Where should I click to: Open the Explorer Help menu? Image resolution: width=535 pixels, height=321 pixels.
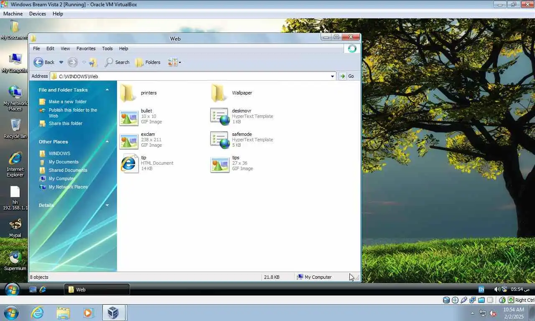pos(123,48)
